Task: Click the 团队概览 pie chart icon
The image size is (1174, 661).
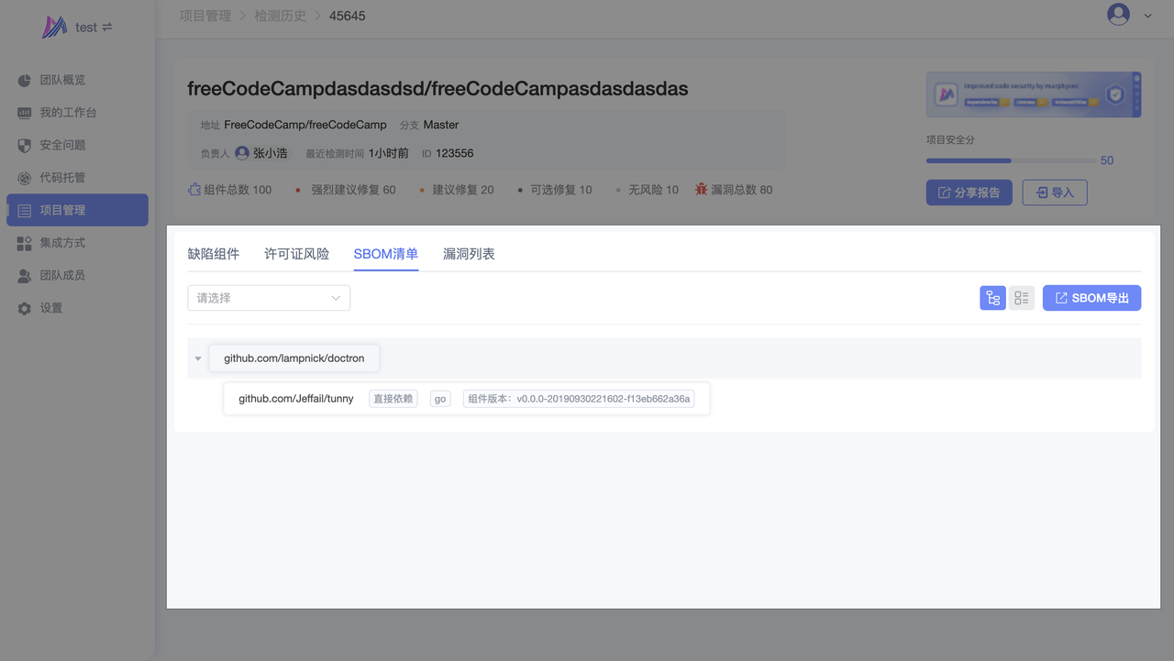Action: coord(25,81)
